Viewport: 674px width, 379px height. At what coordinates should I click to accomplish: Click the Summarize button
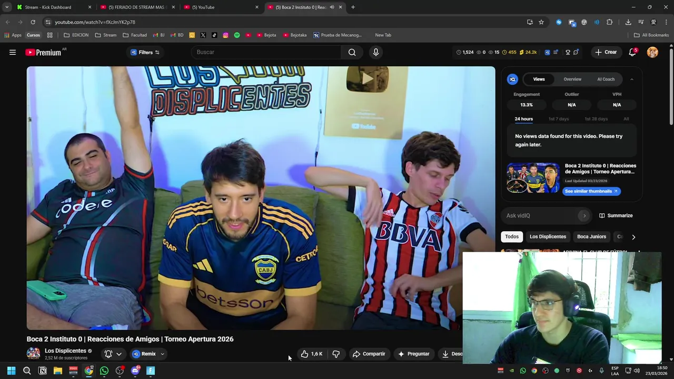[616, 215]
